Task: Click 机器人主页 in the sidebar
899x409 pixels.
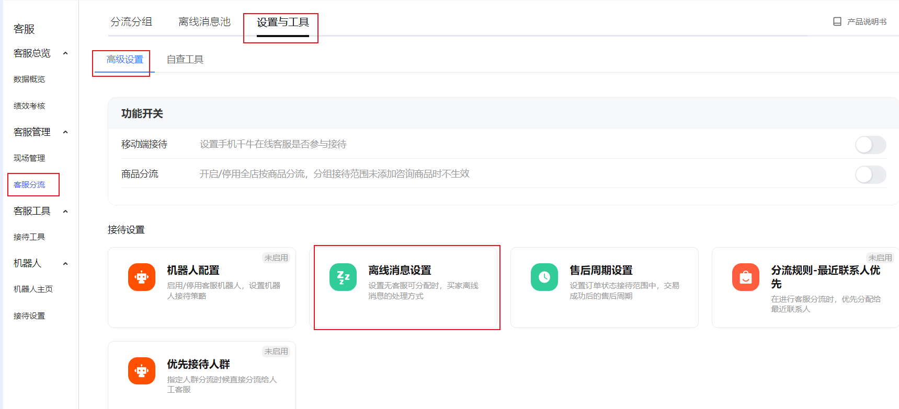Action: point(33,289)
